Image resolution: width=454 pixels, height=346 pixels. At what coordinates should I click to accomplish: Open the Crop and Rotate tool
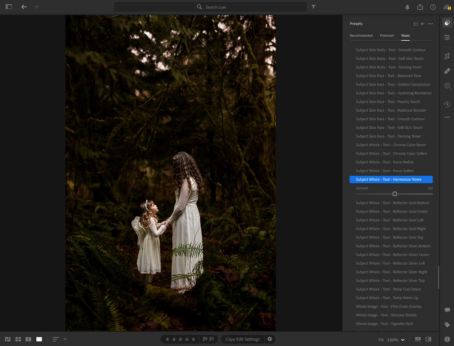pyautogui.click(x=447, y=56)
